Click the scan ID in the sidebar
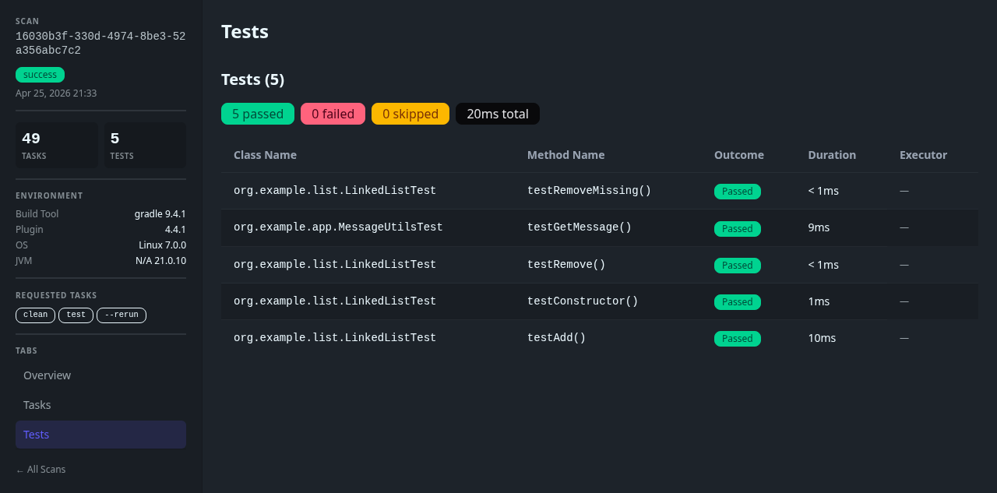The width and height of the screenshot is (997, 493). (100, 43)
